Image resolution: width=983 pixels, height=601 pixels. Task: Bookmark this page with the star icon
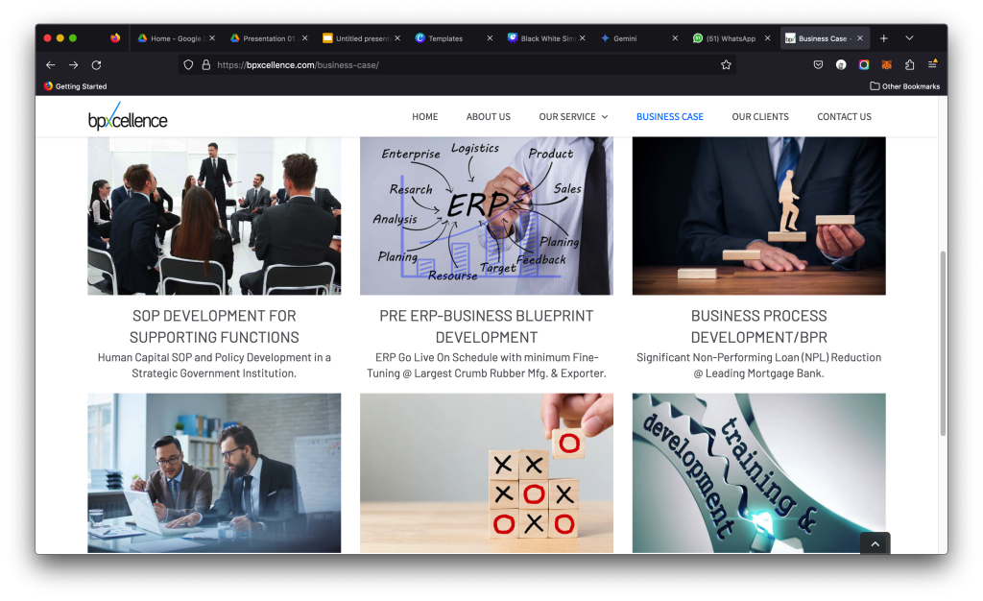pos(726,65)
